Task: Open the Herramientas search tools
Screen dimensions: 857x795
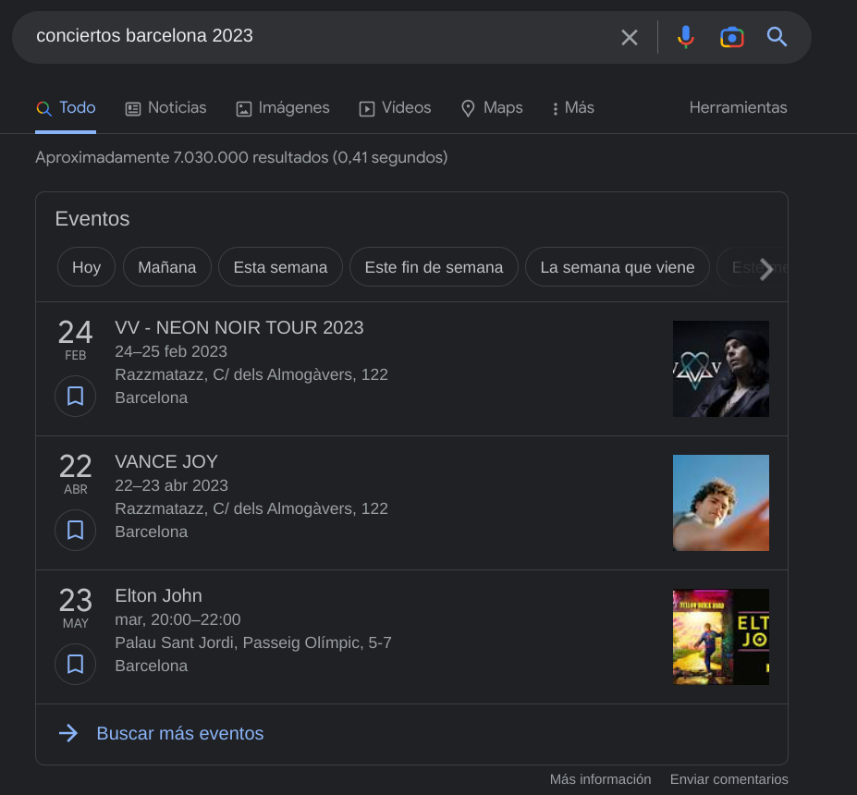Action: [738, 107]
